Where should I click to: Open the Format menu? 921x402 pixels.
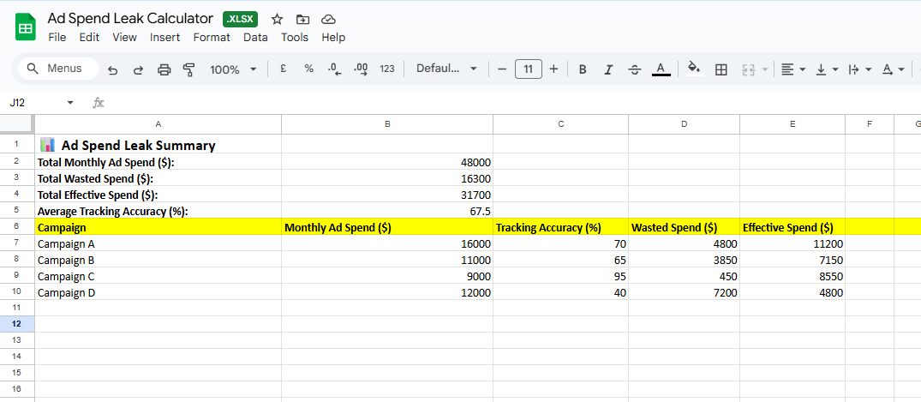[212, 37]
